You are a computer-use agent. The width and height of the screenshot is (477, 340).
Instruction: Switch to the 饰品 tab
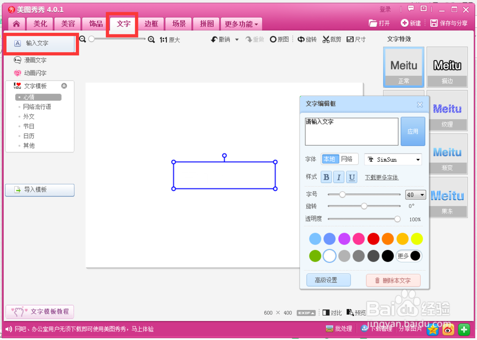coord(95,24)
